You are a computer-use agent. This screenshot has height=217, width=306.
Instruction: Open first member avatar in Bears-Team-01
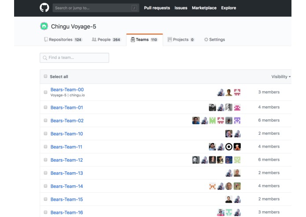[212, 108]
